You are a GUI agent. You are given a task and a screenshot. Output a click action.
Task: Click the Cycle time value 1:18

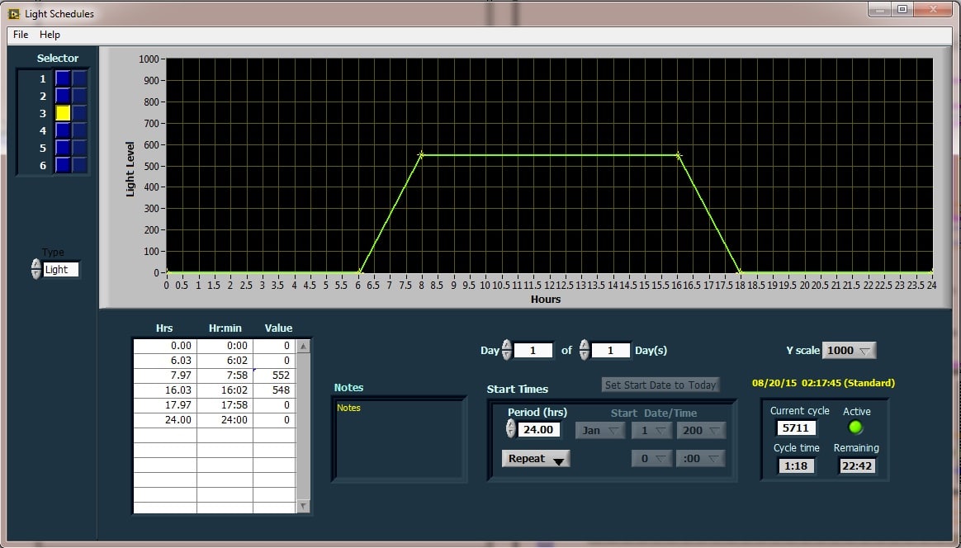[x=796, y=465]
